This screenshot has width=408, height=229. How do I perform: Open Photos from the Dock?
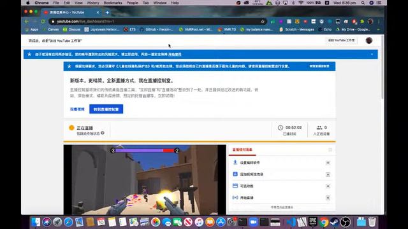(156, 222)
